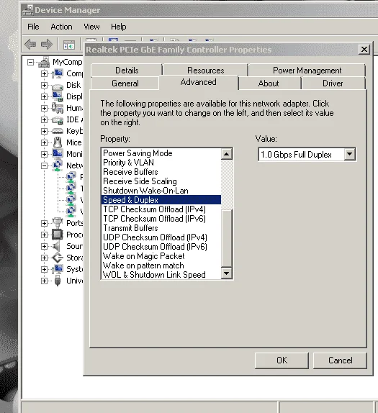Click the Network adapters category icon
This screenshot has height=413, width=378.
click(x=58, y=165)
